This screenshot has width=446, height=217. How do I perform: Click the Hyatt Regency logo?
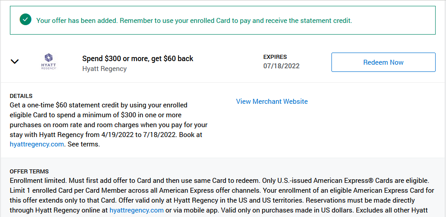tap(49, 62)
